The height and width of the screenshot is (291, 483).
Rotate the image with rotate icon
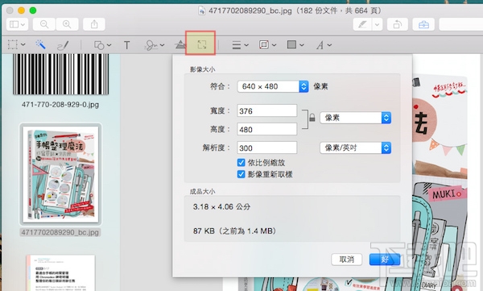(397, 24)
